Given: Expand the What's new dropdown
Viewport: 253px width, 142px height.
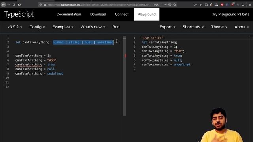Looking at the screenshot, I should (x=93, y=27).
